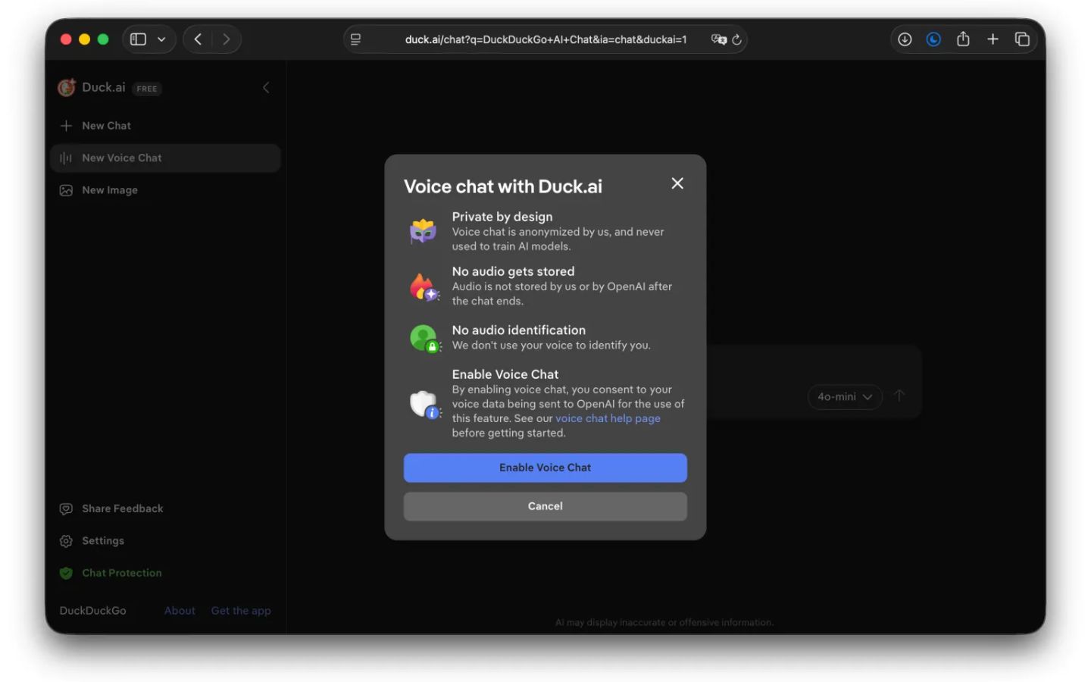Click the Get the app link
The image size is (1091, 682).
pyautogui.click(x=241, y=611)
